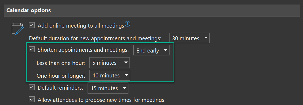
Task: Open the 5 minutes dropdown
Action: point(109,63)
